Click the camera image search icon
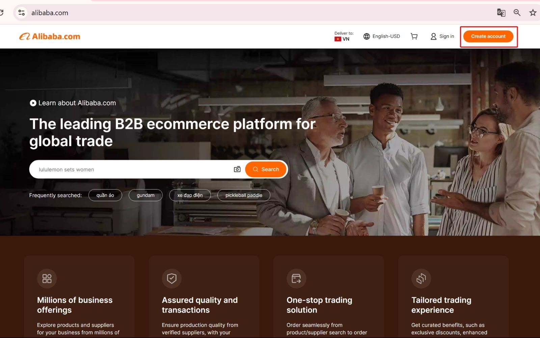The image size is (540, 338). [237, 169]
